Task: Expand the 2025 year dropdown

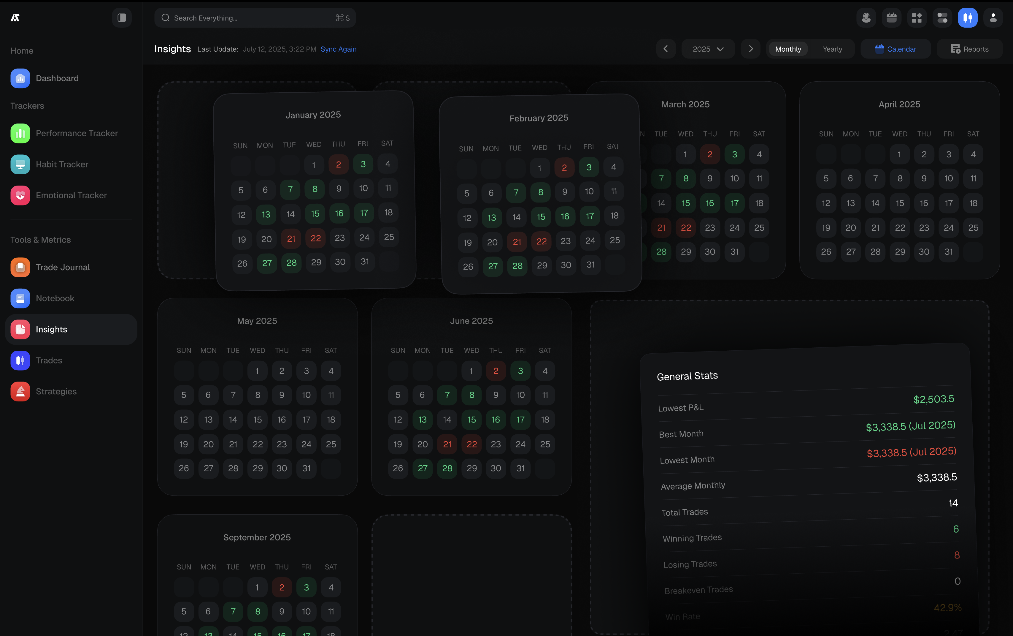Action: (708, 49)
